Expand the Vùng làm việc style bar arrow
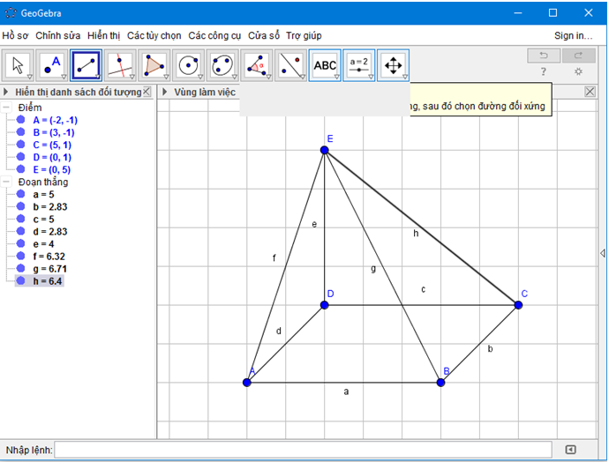This screenshot has width=609, height=462. [x=164, y=92]
